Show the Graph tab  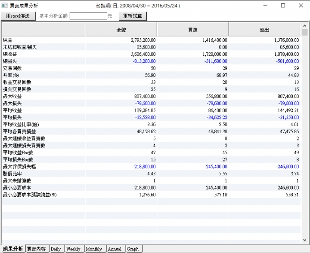coord(133,249)
